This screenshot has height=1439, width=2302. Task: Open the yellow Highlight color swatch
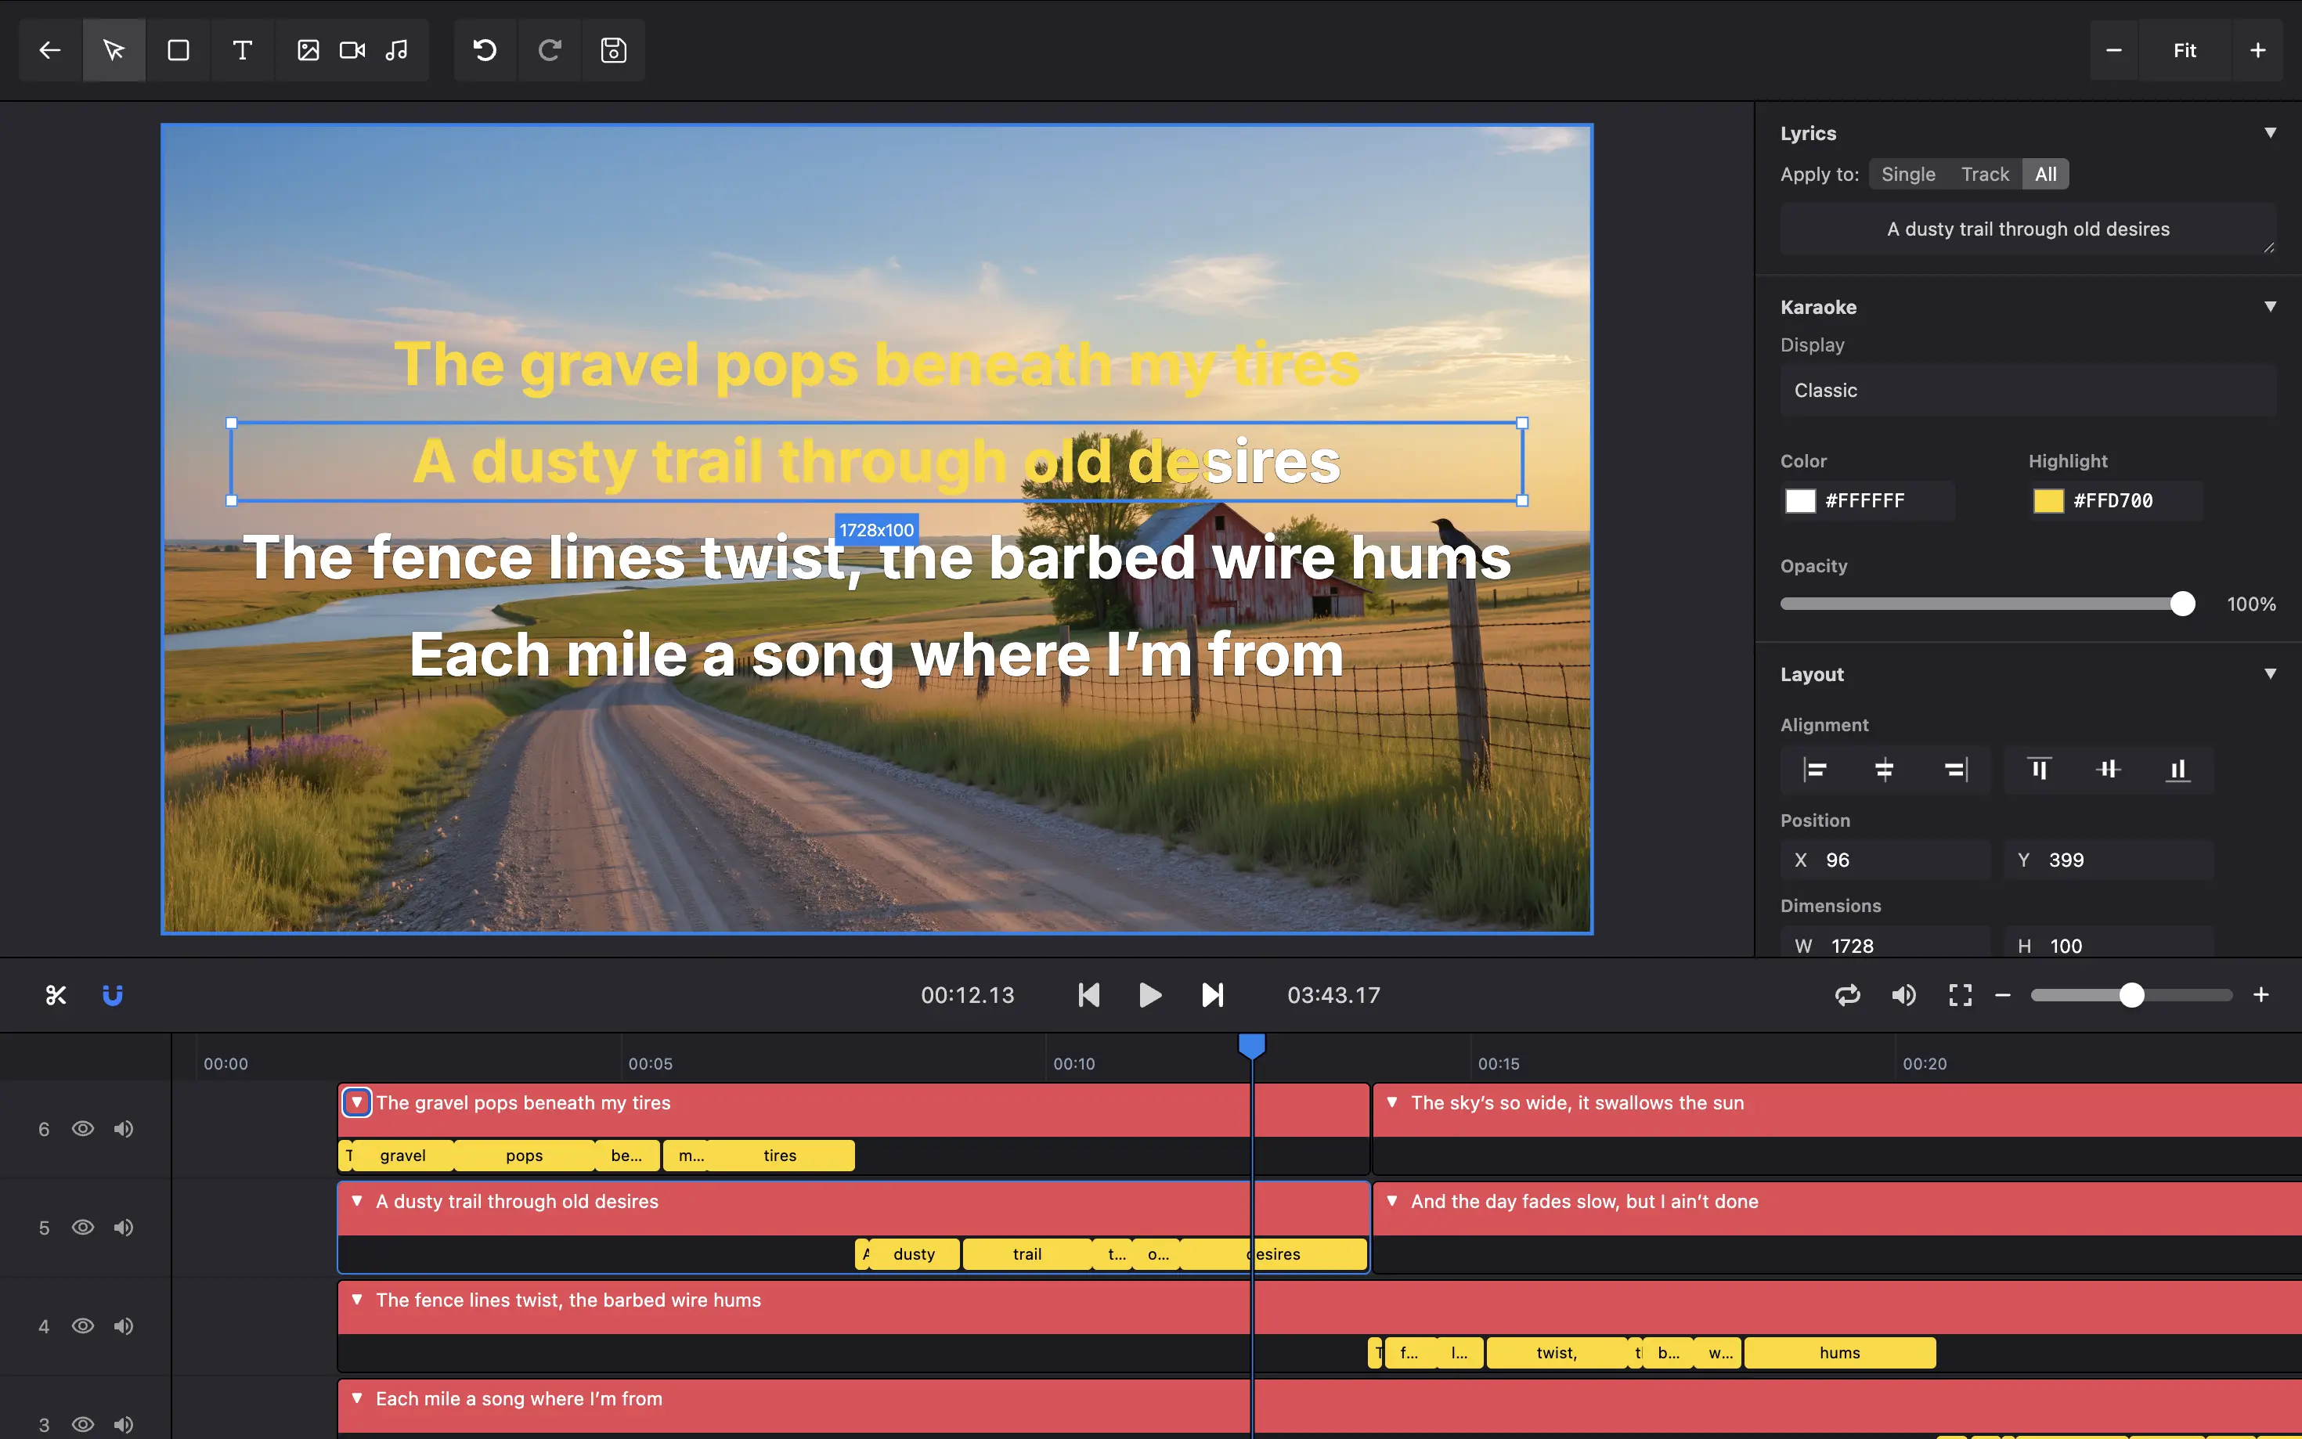point(2048,500)
